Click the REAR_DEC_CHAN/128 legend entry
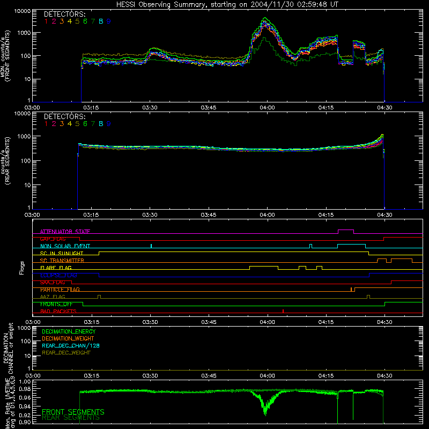 (71, 346)
